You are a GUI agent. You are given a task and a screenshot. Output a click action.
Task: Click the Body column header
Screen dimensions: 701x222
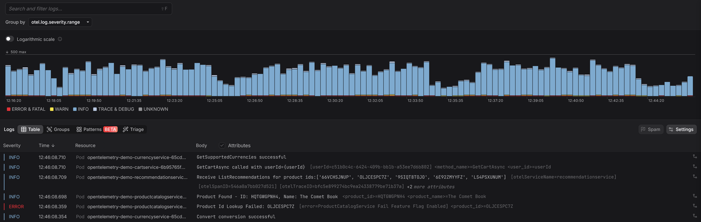(x=202, y=145)
